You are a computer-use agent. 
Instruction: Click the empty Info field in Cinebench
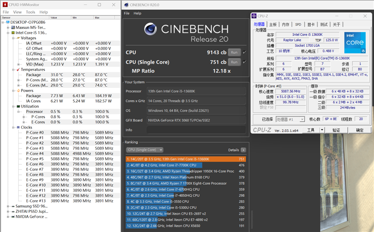coord(196,130)
